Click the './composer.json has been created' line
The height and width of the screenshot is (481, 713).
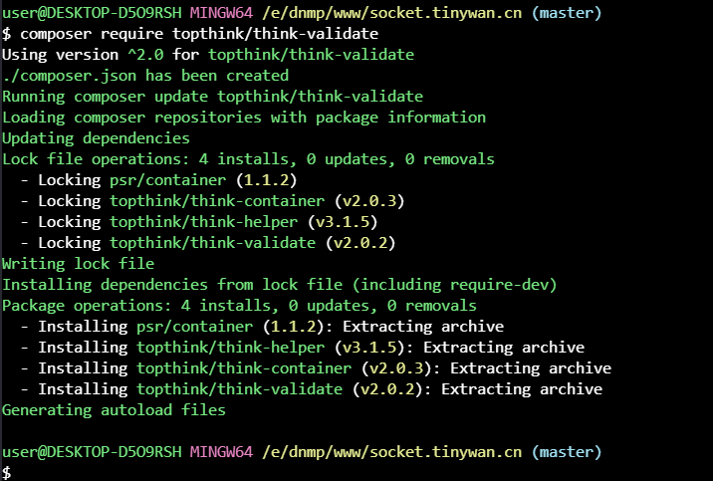(145, 76)
